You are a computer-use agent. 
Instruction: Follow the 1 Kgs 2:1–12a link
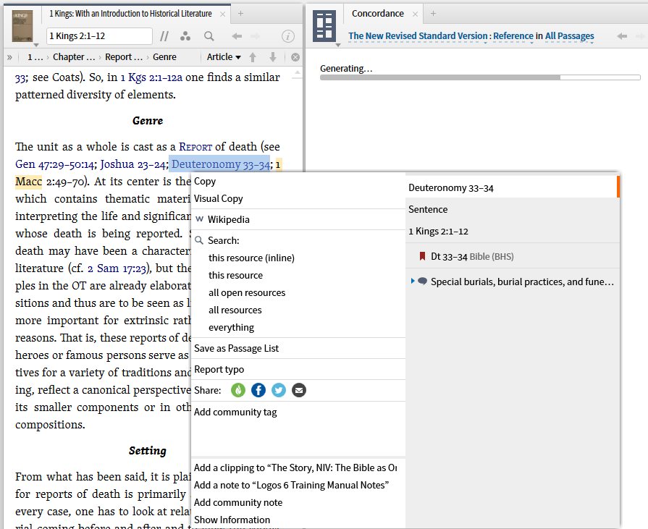click(x=151, y=77)
